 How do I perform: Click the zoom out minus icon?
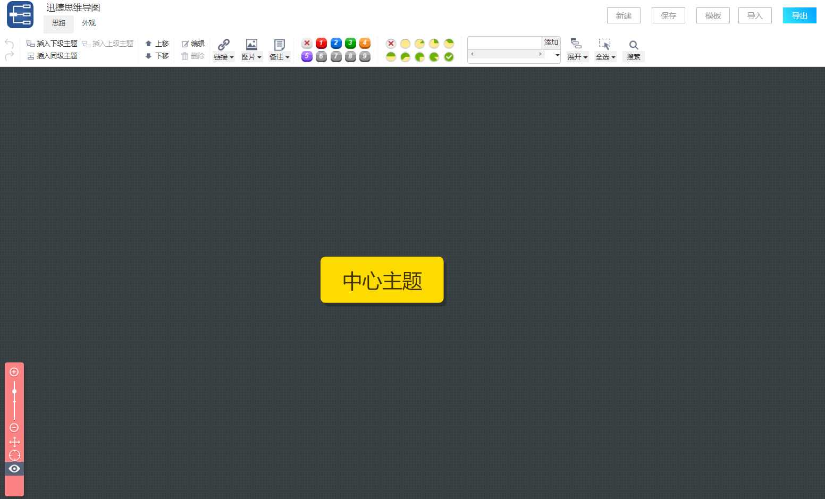14,428
